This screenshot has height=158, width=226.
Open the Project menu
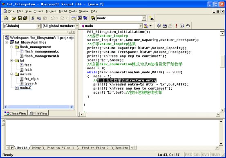(x=51, y=11)
